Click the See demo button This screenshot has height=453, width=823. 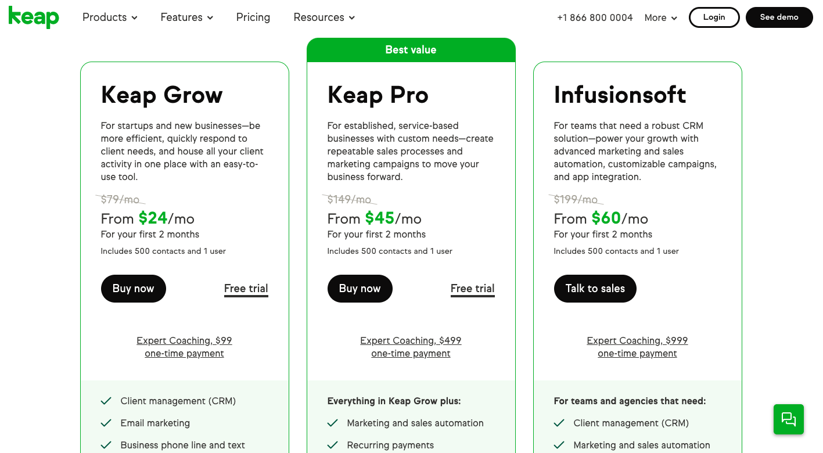(x=779, y=17)
